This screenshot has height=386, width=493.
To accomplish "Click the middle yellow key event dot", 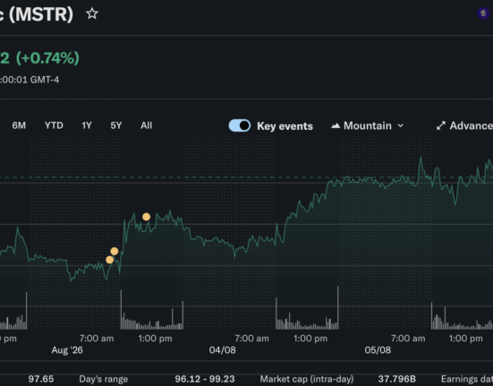I will pos(115,251).
